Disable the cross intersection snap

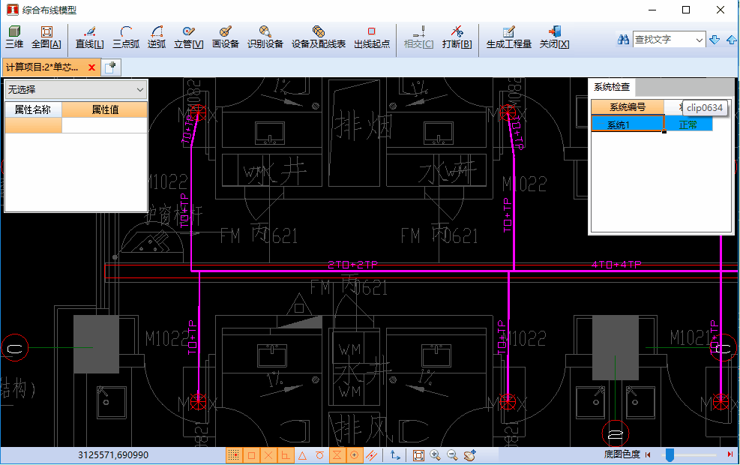(268, 455)
